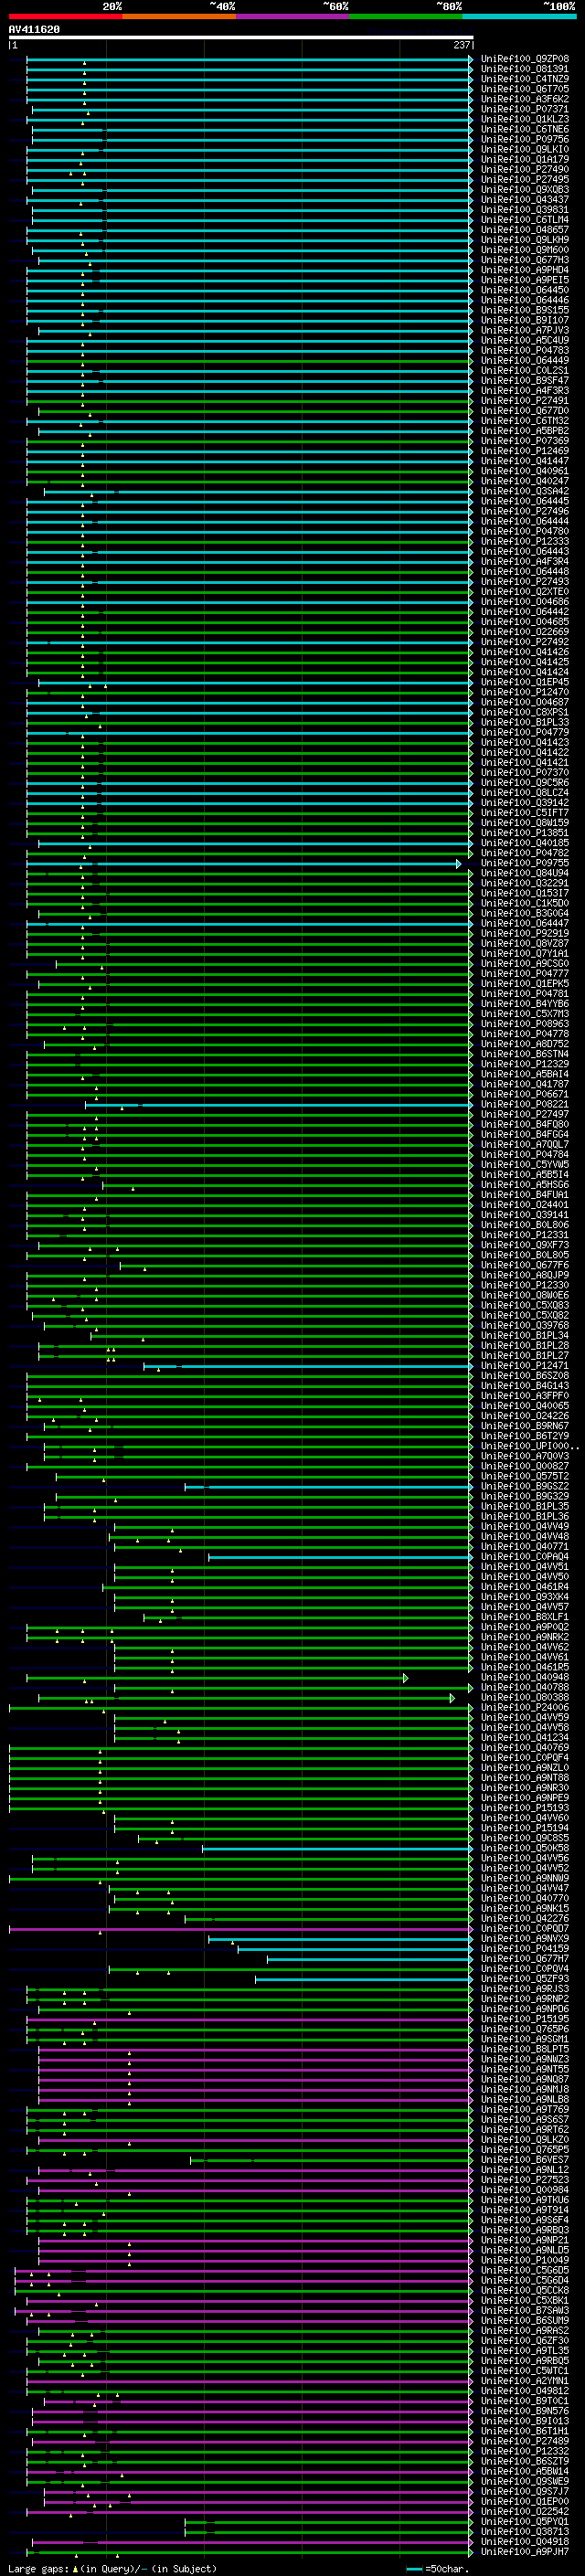Select the label UniRef100_Q93XK4
This screenshot has height=2576, width=585.
(525, 1597)
